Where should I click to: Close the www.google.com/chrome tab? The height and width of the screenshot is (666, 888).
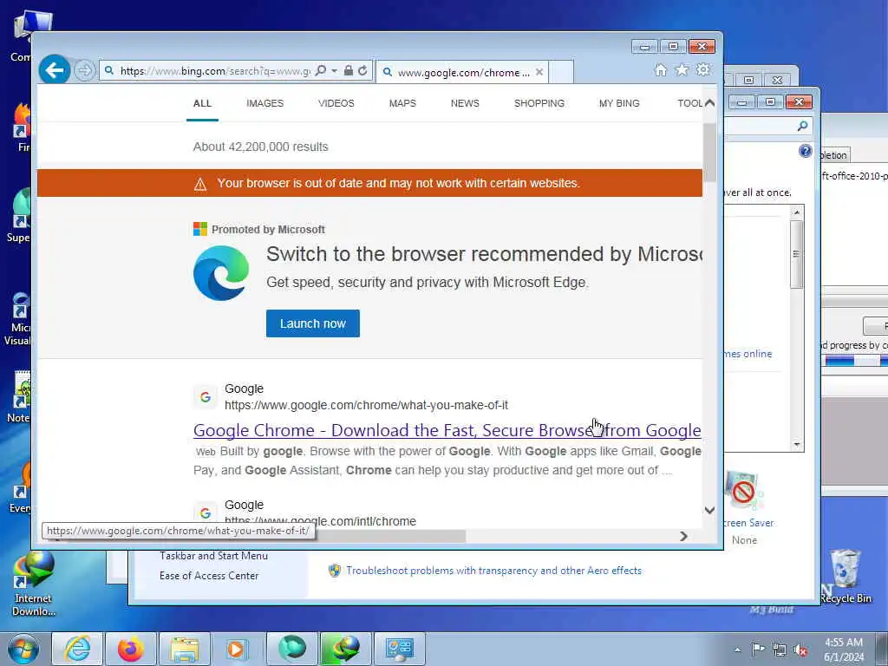pyautogui.click(x=539, y=72)
